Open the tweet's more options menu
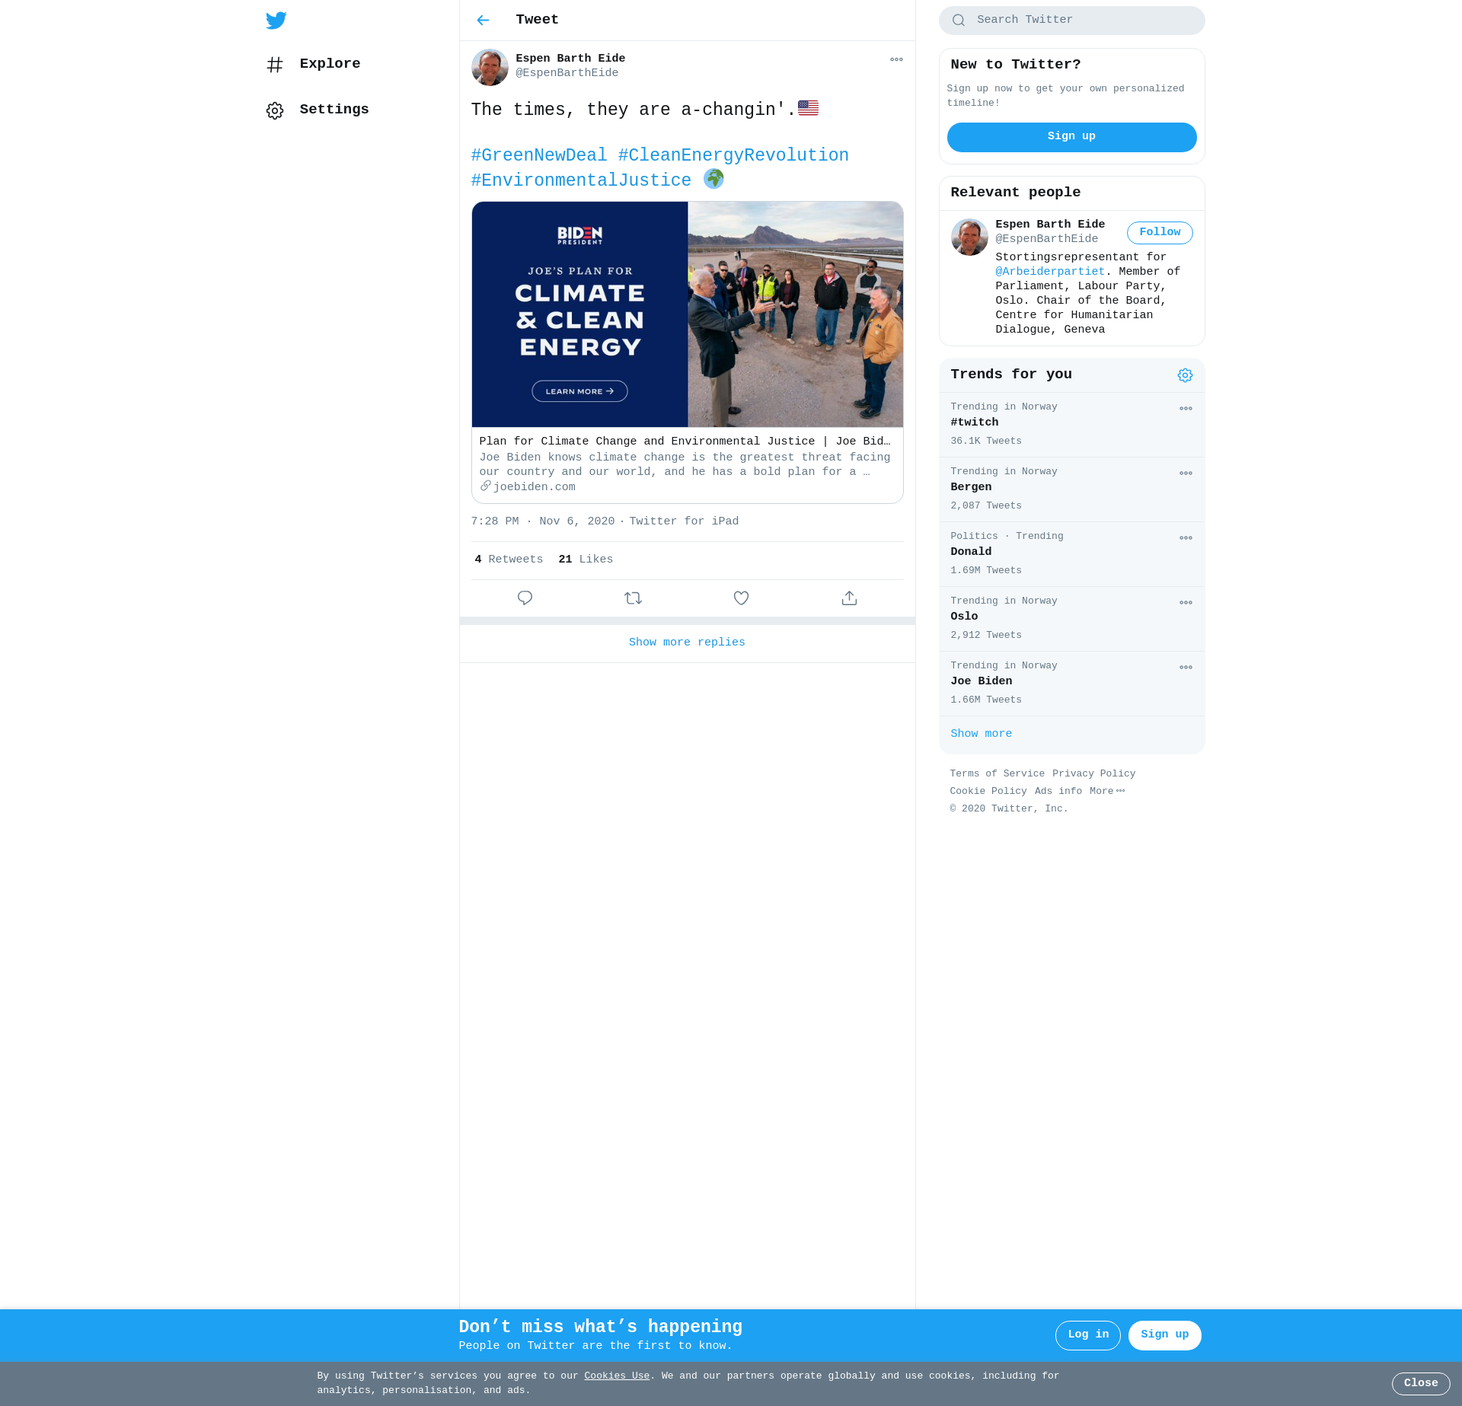The width and height of the screenshot is (1462, 1406). (x=896, y=59)
